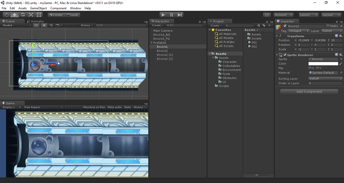This screenshot has height=183, width=344.
Task: Open the color eyedropper picker
Action: pyautogui.click(x=341, y=64)
